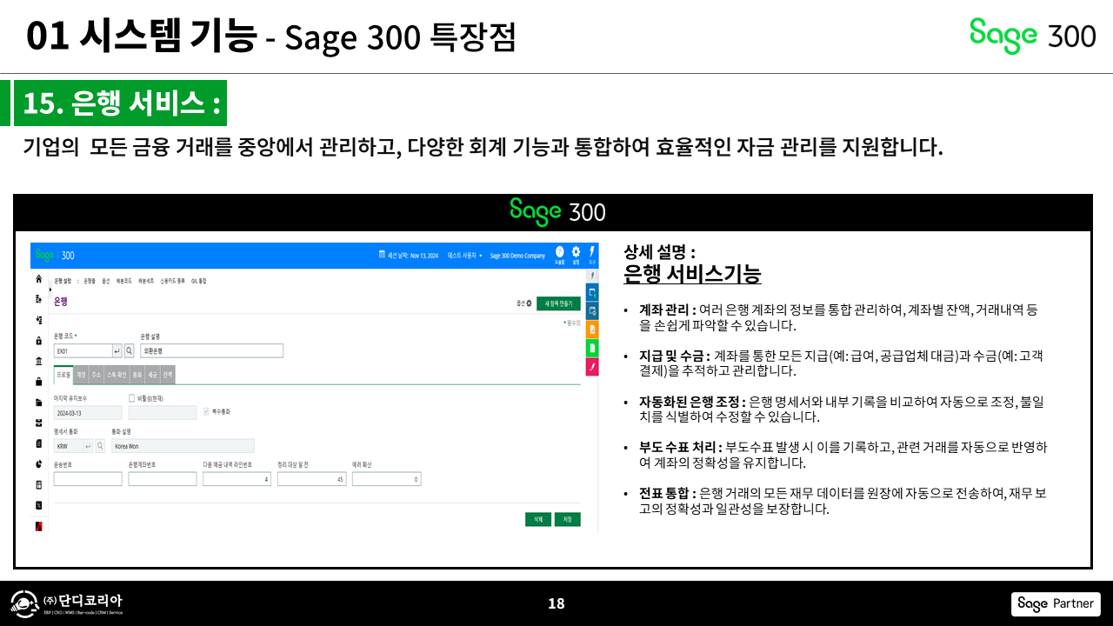Open the G/L 통합 menu item
The height and width of the screenshot is (626, 1113).
coord(199,281)
